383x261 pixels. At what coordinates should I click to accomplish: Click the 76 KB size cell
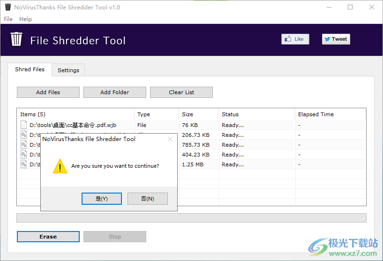tap(190, 125)
